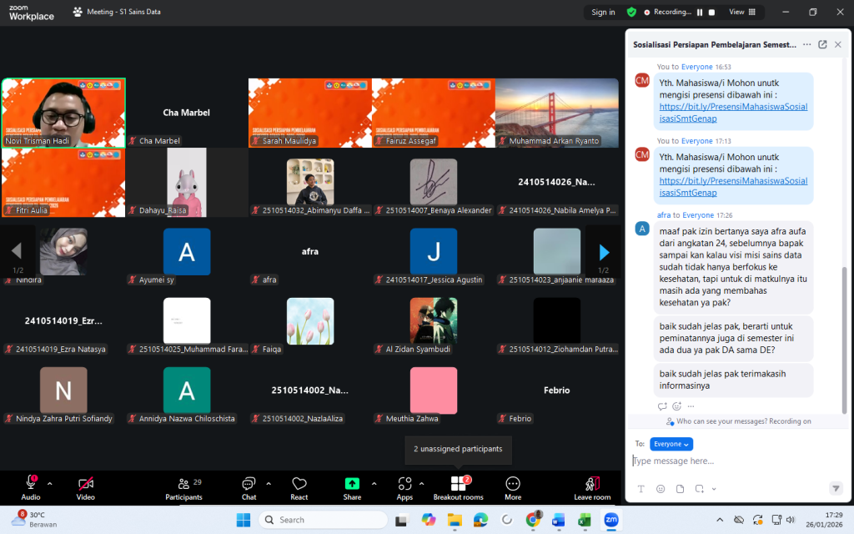Expand the Share options chevron
Image resolution: width=854 pixels, height=534 pixels.
pyautogui.click(x=374, y=483)
